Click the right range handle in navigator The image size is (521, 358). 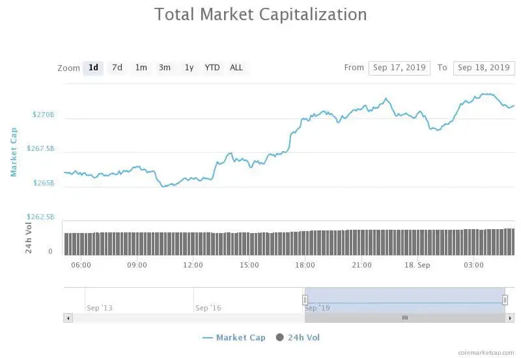point(505,299)
